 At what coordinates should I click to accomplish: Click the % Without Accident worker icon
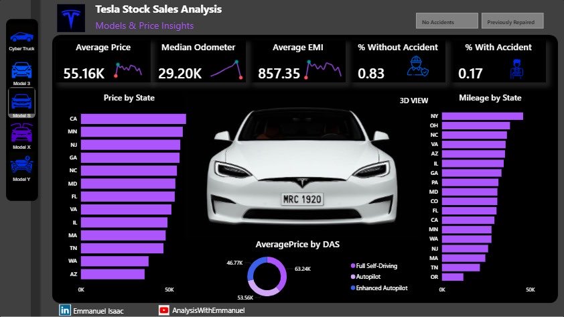pyautogui.click(x=417, y=66)
